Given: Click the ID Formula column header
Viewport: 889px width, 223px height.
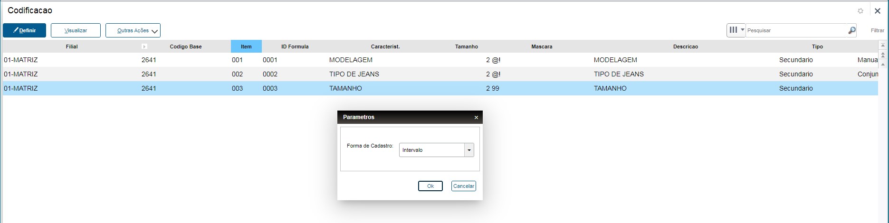Looking at the screenshot, I should 295,46.
